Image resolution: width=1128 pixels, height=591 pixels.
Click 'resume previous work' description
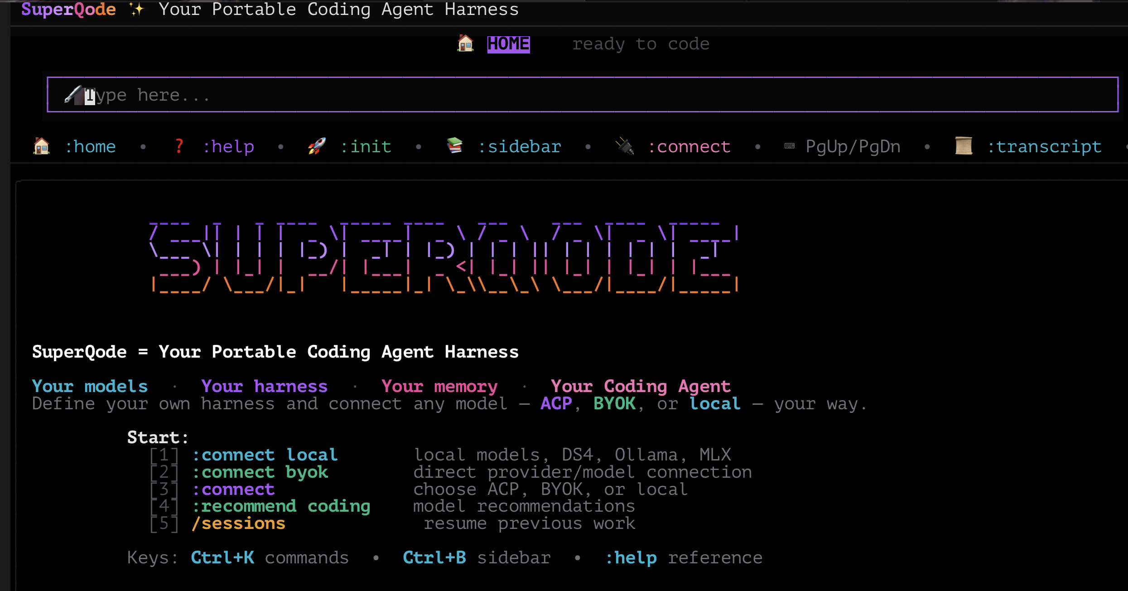pos(529,523)
